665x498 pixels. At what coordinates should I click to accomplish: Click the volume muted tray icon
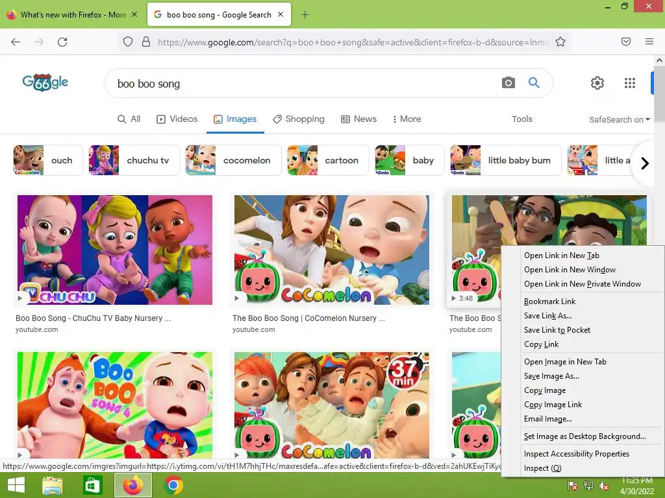604,486
